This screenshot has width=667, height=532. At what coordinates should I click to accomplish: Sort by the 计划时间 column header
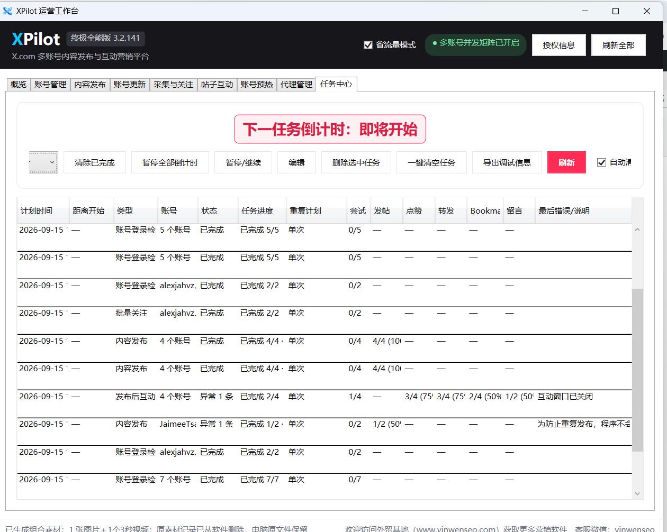(x=43, y=210)
